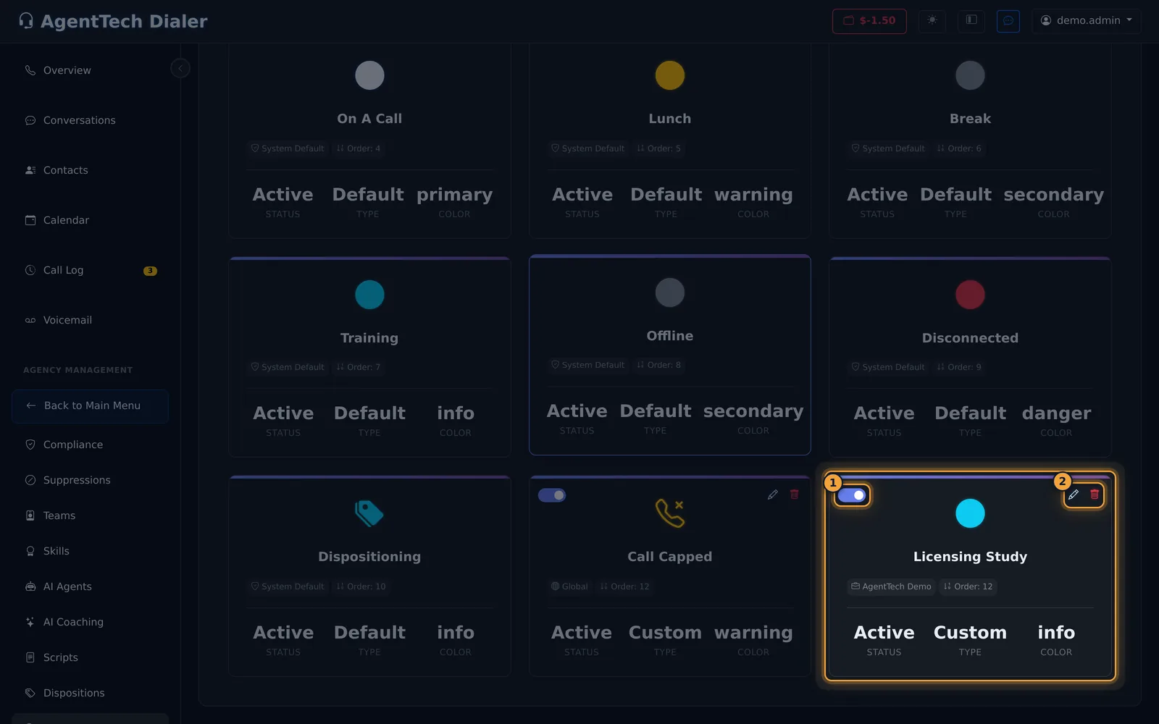Viewport: 1159px width, 724px height.
Task: Open the chat bubble icon in header
Action: [1008, 20]
